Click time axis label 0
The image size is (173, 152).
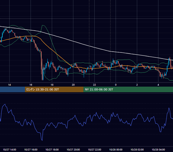pyautogui.click(x=116, y=85)
